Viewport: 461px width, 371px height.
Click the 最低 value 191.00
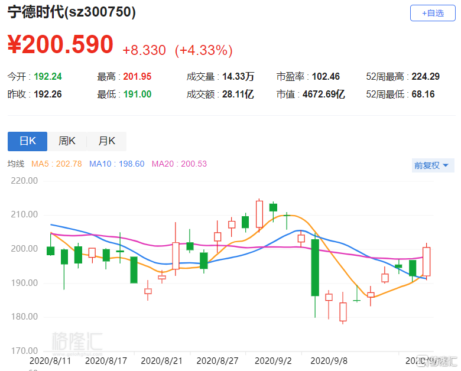137,95
